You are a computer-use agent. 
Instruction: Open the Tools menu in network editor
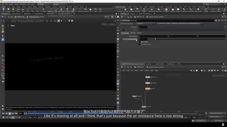141,71
